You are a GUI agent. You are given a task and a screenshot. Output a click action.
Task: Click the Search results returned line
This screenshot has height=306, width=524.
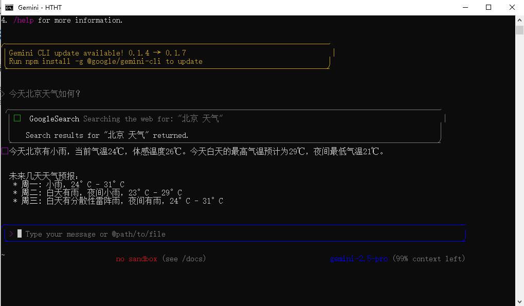[107, 135]
